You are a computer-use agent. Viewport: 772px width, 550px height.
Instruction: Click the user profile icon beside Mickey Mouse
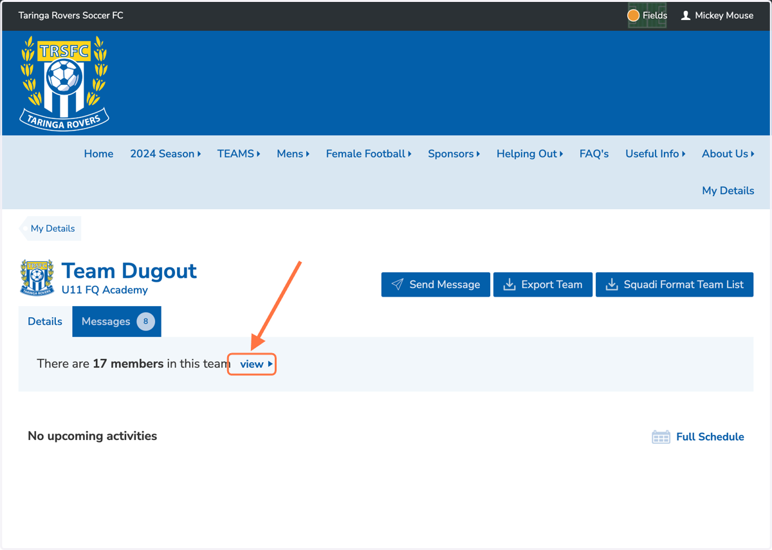(x=686, y=15)
